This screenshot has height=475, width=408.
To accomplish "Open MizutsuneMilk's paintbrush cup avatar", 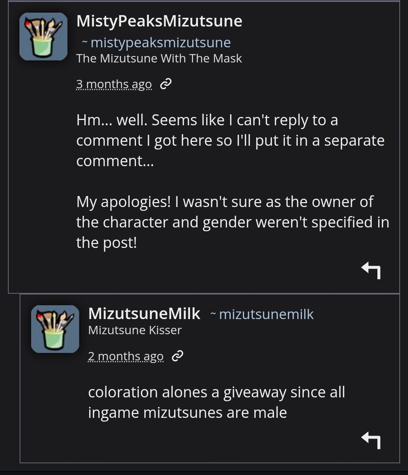I will tap(55, 329).
